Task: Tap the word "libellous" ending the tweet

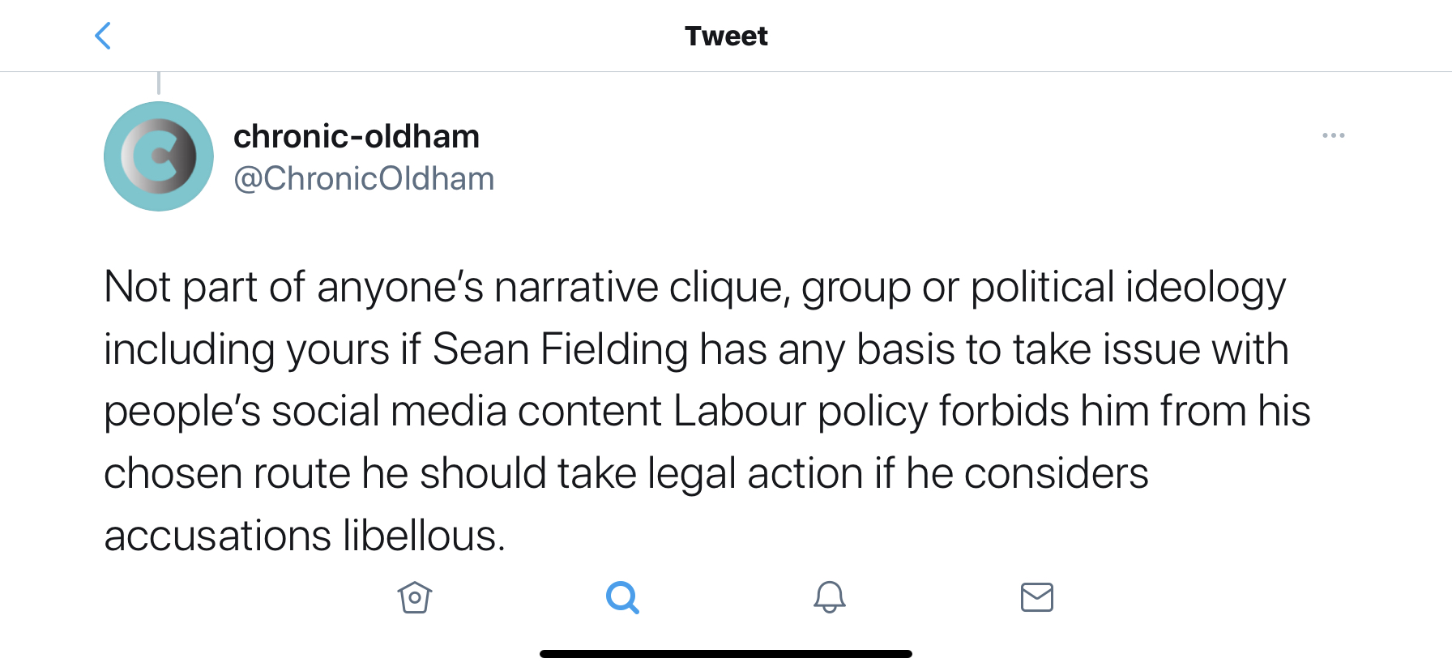Action: pos(423,536)
